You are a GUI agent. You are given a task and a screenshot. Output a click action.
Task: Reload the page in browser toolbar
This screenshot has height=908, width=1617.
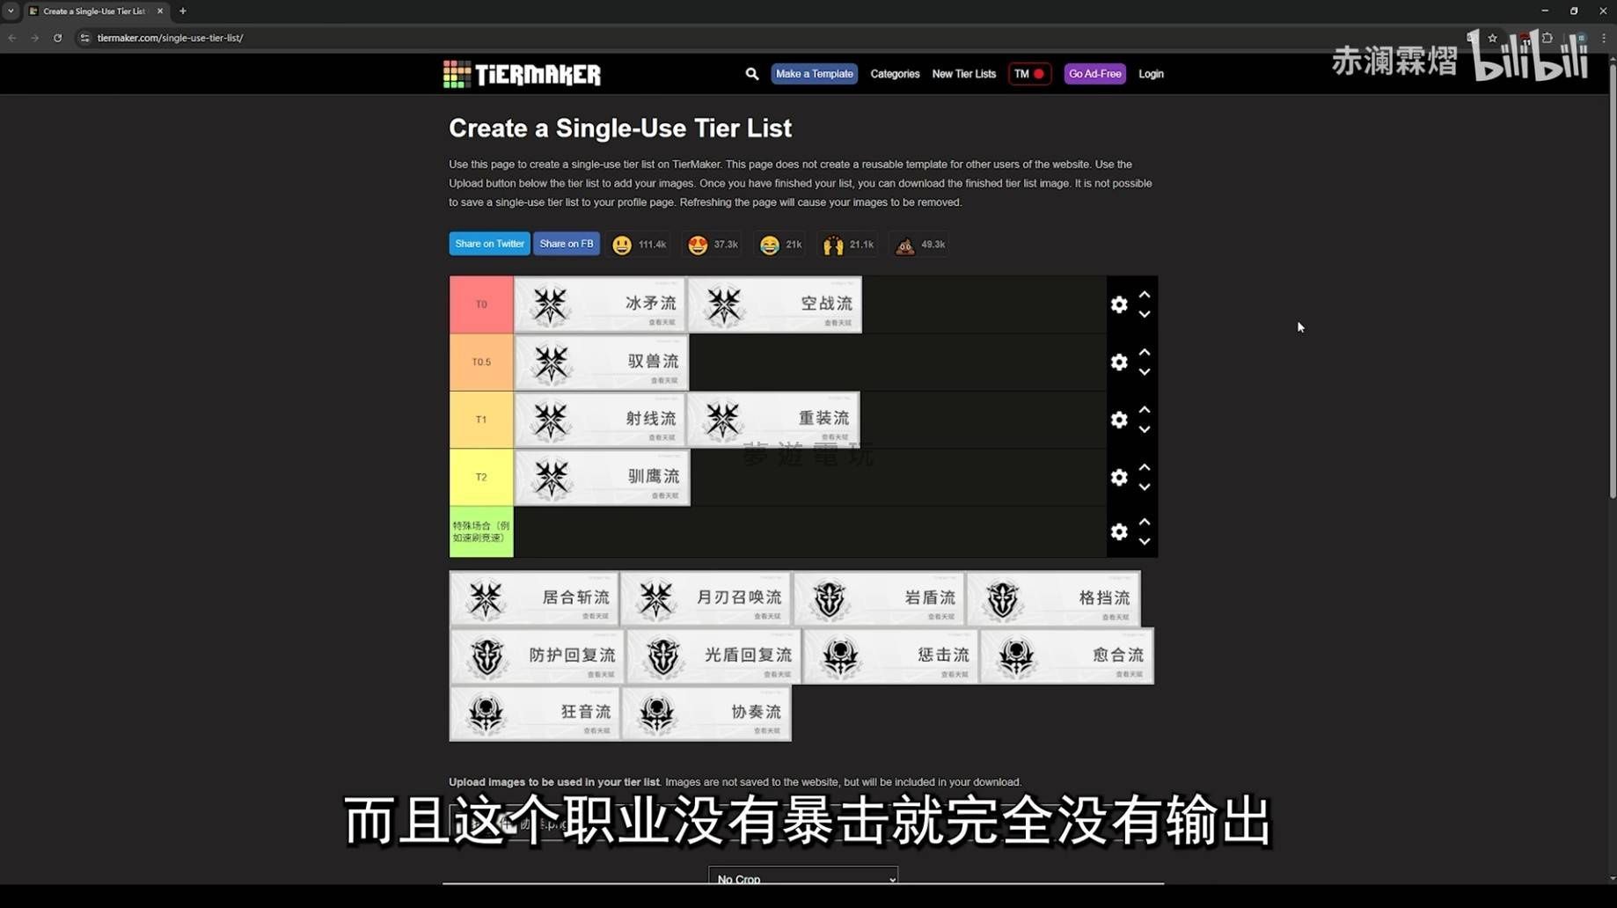click(58, 38)
